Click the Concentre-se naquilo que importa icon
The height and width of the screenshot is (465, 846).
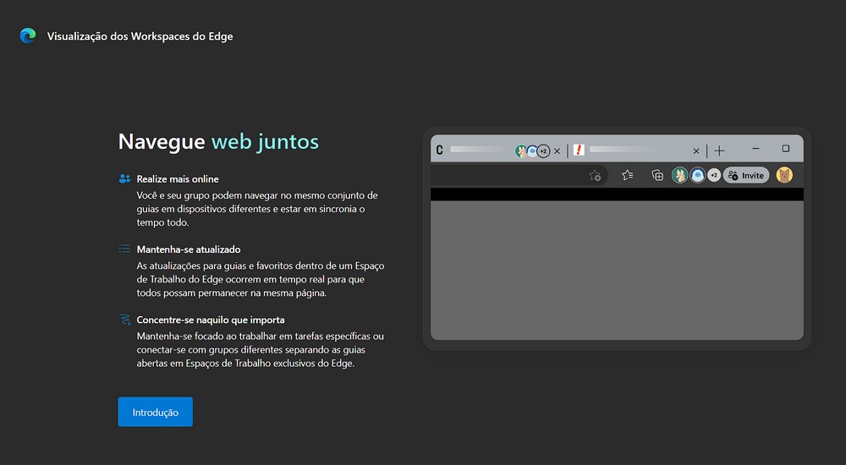125,320
